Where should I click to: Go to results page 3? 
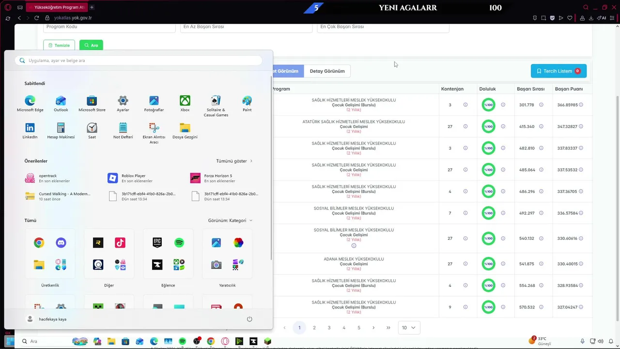(329, 328)
